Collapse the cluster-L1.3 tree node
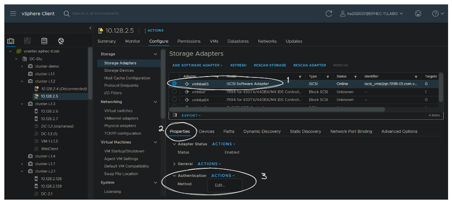Image resolution: width=452 pixels, height=204 pixels. (22, 104)
